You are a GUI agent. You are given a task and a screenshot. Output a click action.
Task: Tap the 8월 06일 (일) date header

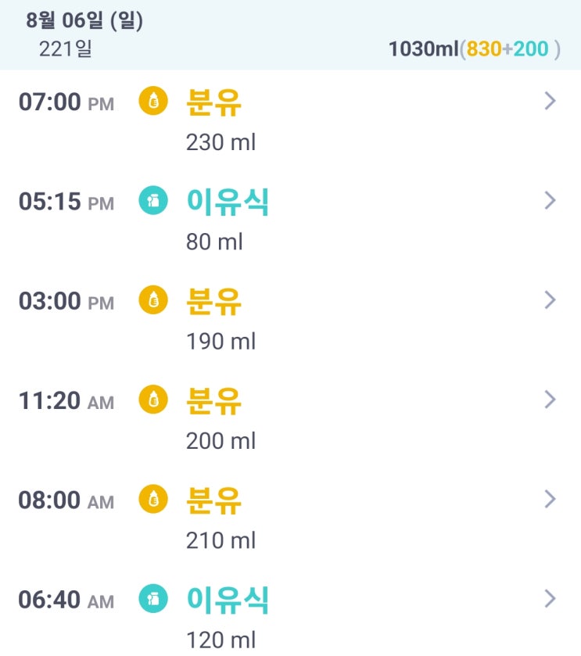84,21
